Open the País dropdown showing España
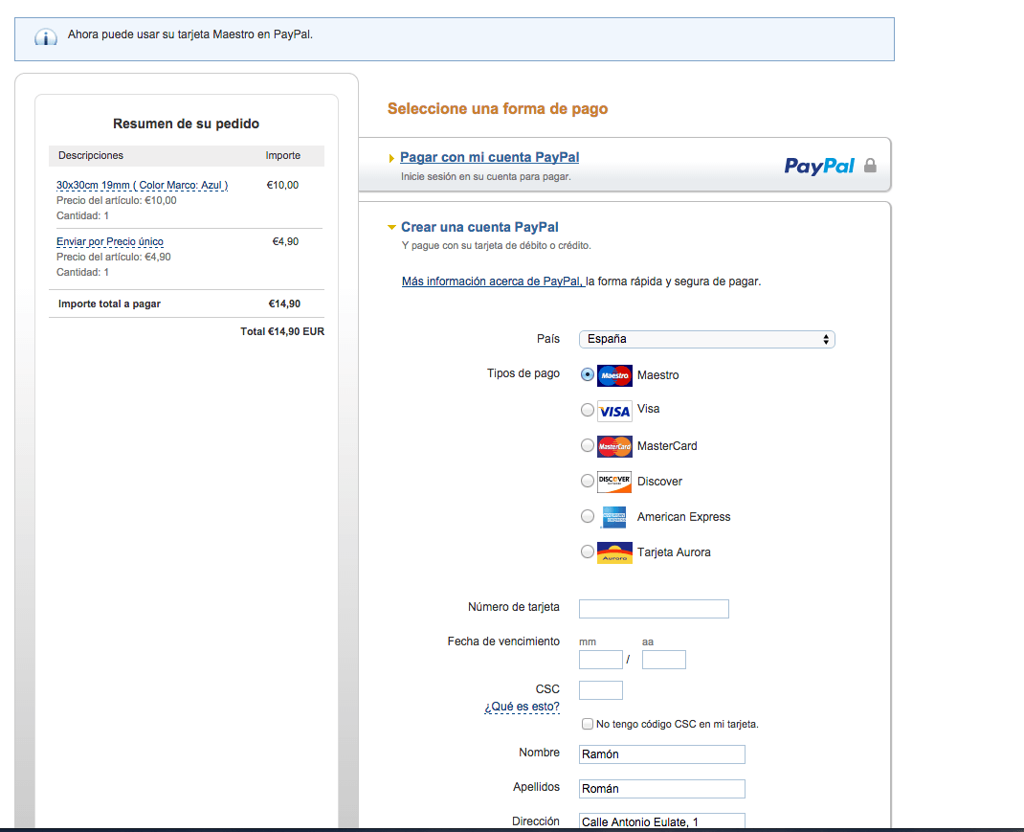 [706, 339]
